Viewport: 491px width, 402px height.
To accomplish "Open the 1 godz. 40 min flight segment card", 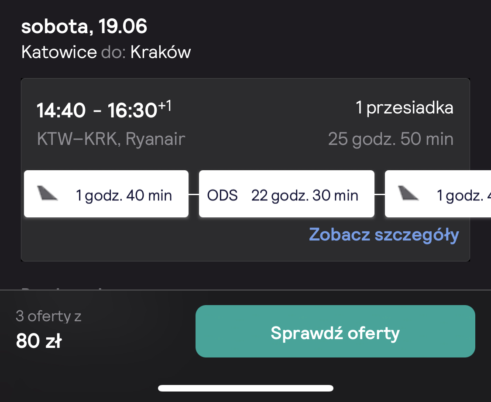I will [x=106, y=194].
